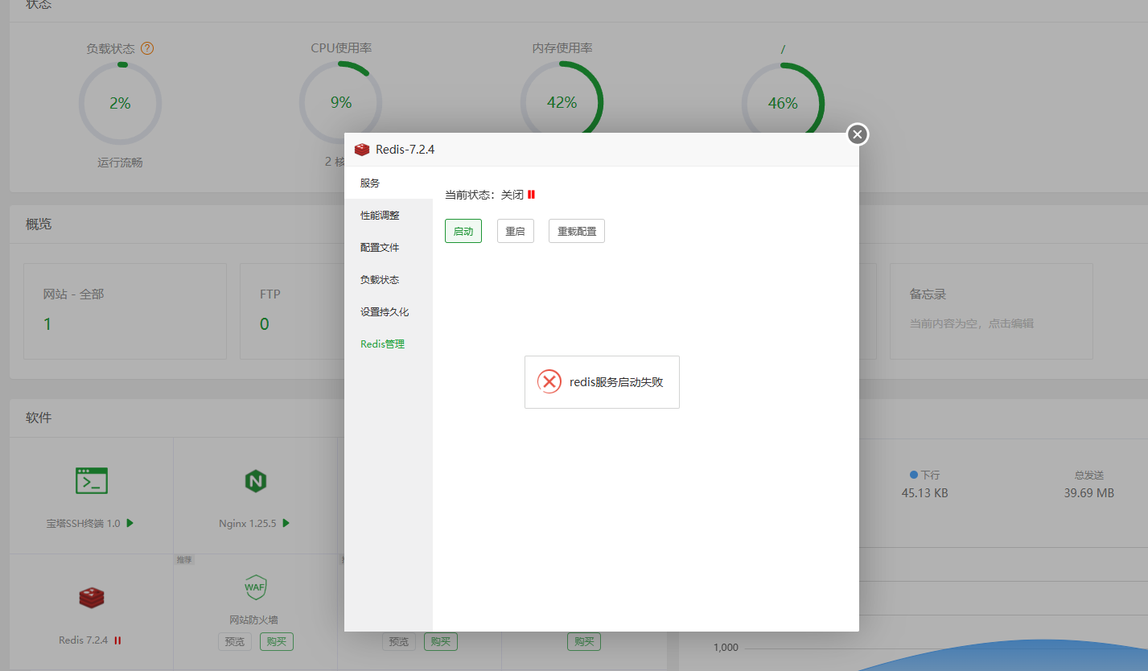Click the 46% disk usage gauge
The image size is (1148, 671).
[783, 103]
